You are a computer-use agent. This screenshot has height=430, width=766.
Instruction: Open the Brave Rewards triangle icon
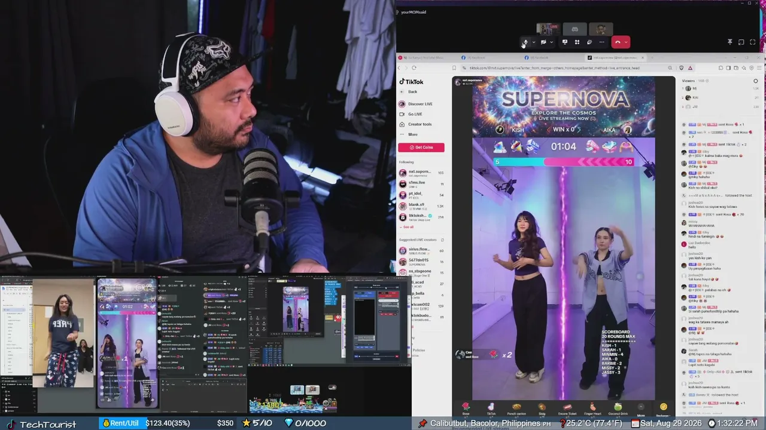coord(690,68)
